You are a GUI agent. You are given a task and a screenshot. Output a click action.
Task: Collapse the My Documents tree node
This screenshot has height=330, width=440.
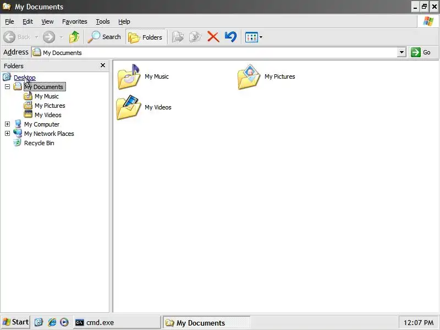tap(7, 87)
